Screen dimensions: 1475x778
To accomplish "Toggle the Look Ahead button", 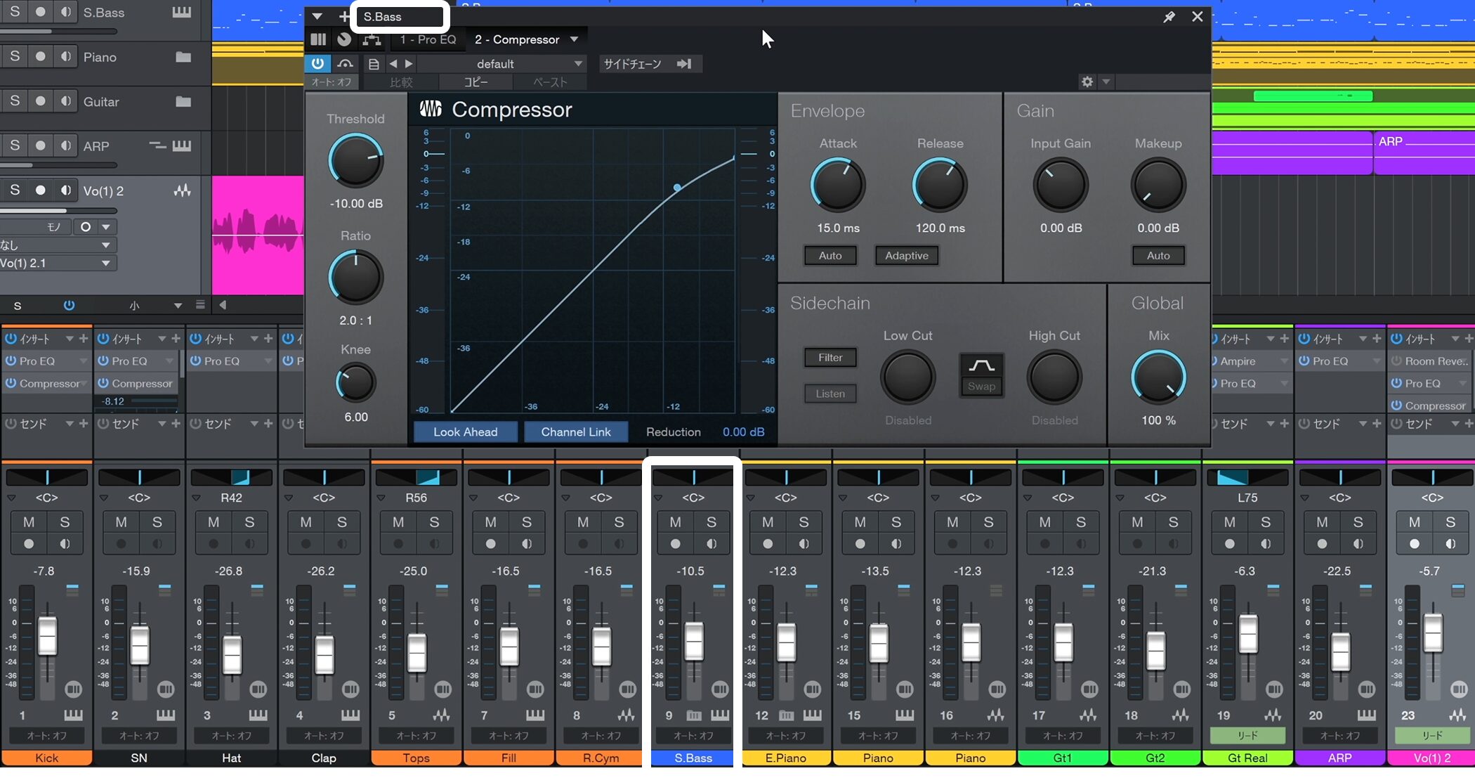I will 465,432.
